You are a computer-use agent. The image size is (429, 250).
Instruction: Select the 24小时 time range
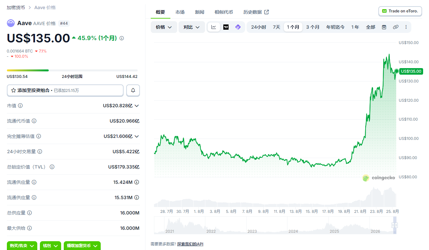[x=259, y=27]
